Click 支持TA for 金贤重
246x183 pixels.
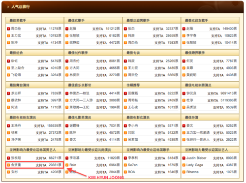[41, 165]
